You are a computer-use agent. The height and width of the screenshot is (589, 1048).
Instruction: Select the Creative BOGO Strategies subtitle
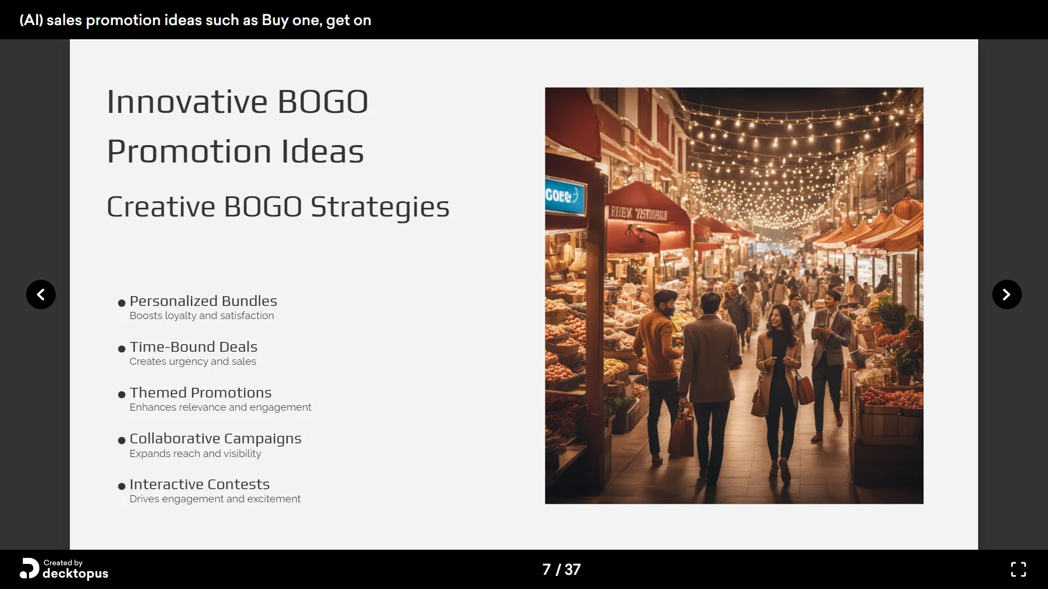click(x=278, y=206)
